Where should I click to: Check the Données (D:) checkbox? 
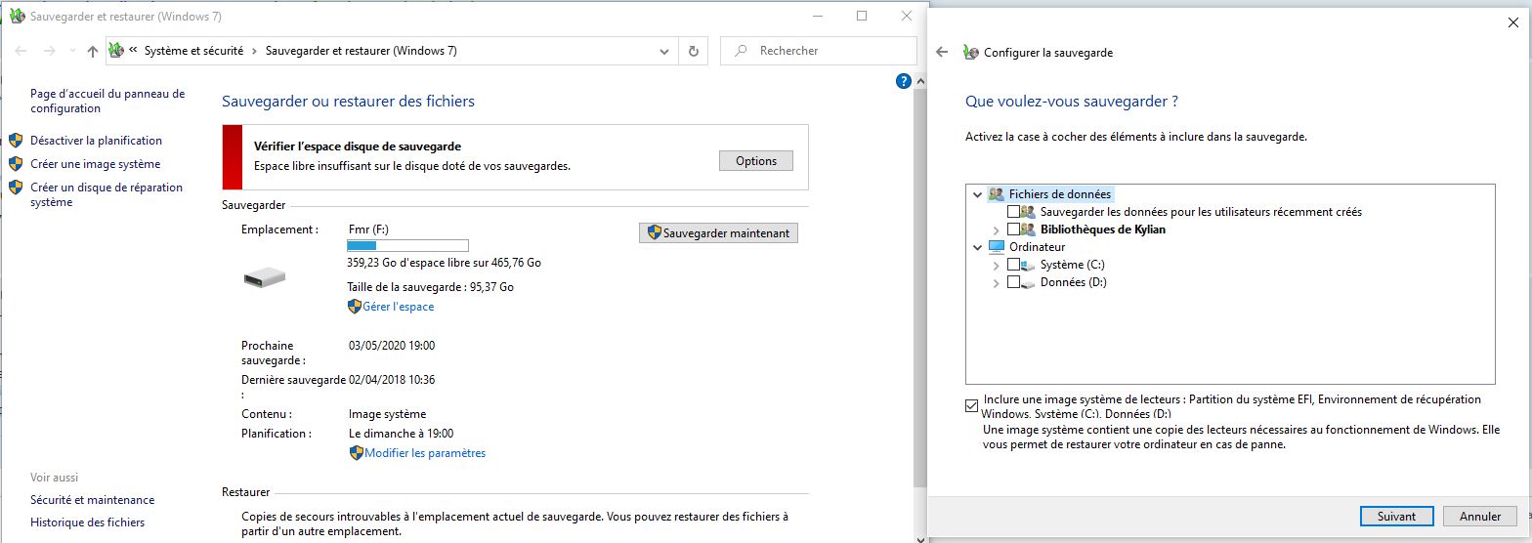tap(1013, 282)
